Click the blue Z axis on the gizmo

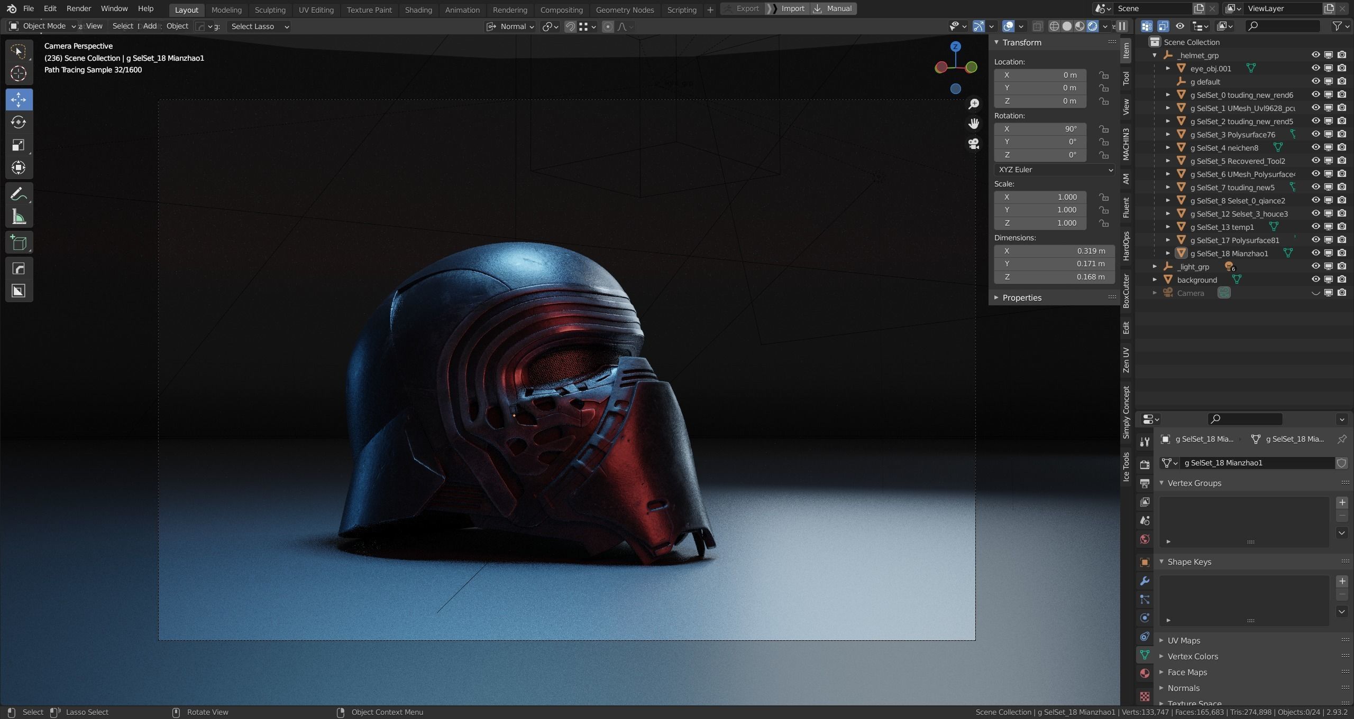955,46
